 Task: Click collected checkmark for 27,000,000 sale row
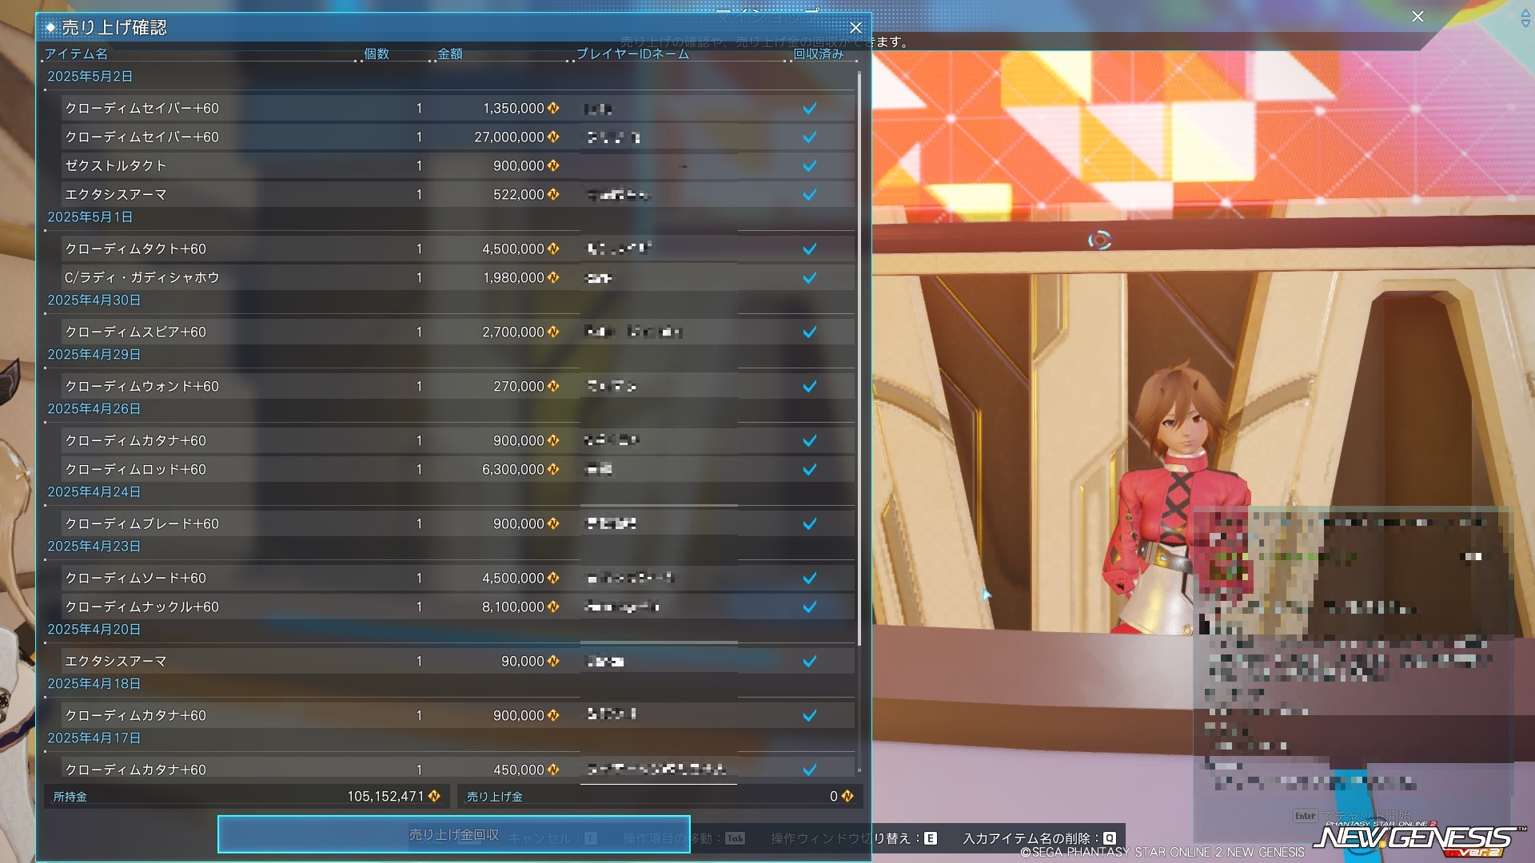coord(810,137)
